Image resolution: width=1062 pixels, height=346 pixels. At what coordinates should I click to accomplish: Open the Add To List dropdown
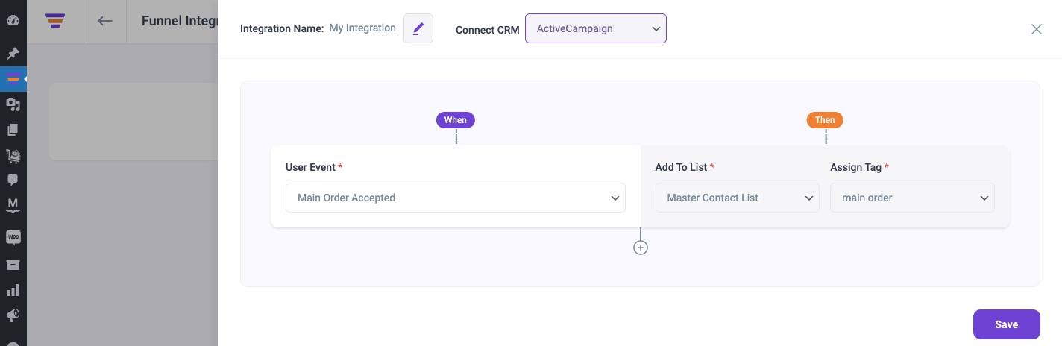pos(738,198)
